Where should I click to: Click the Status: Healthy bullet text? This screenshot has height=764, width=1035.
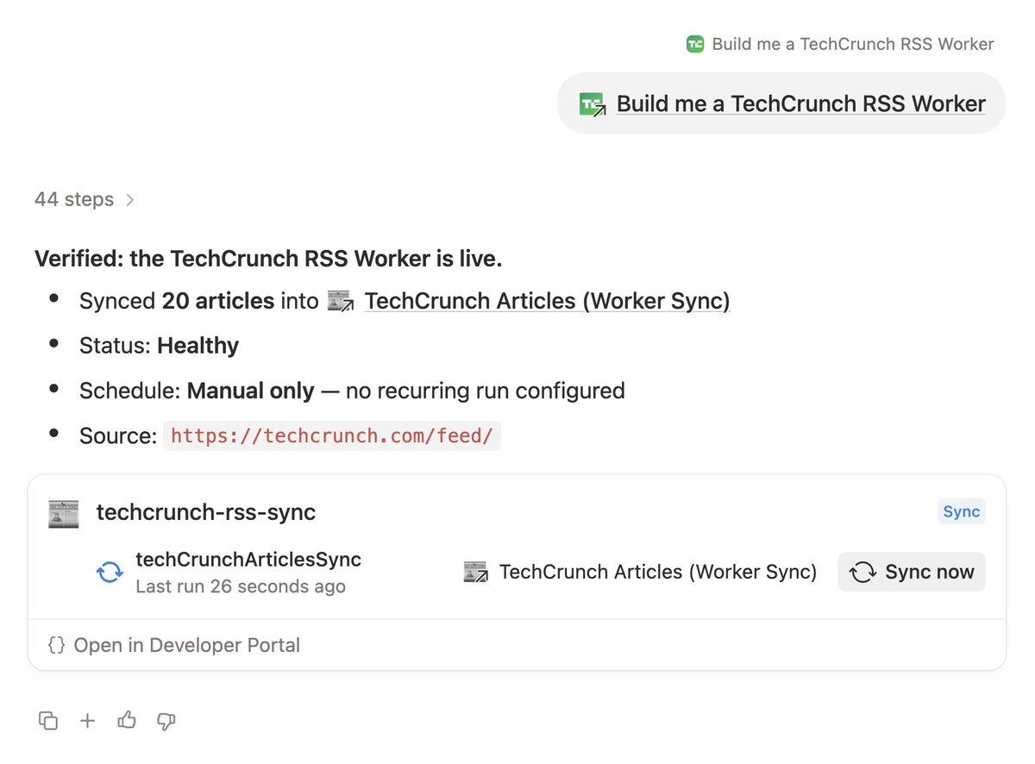pyautogui.click(x=159, y=346)
